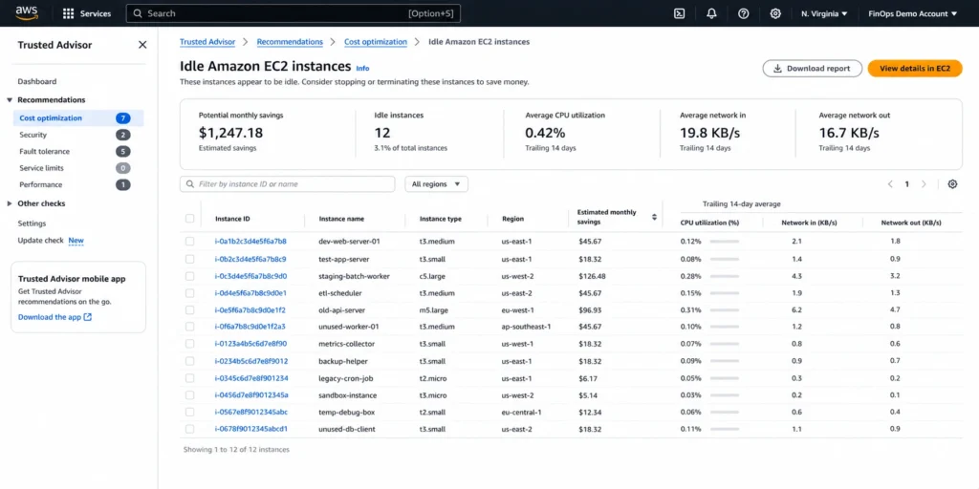The image size is (979, 489).
Task: Open the Trusted Advisor breadcrumb link
Action: 207,42
